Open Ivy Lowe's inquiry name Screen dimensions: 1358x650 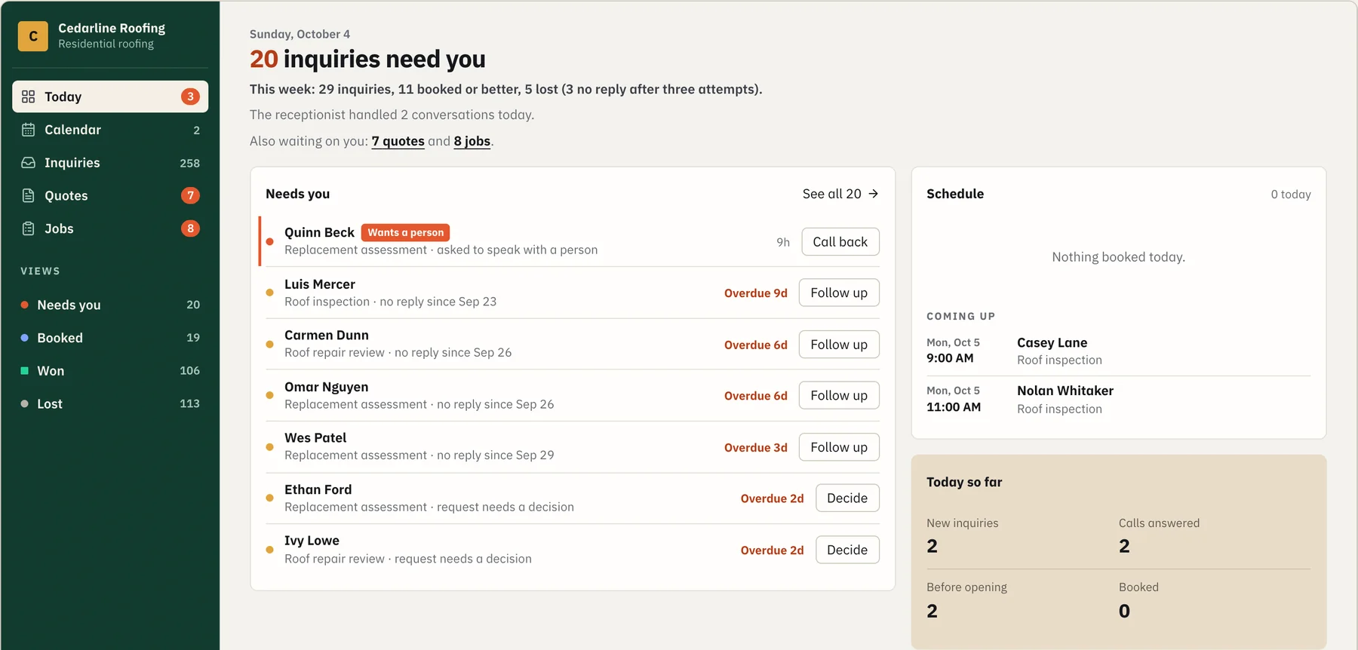pos(312,541)
